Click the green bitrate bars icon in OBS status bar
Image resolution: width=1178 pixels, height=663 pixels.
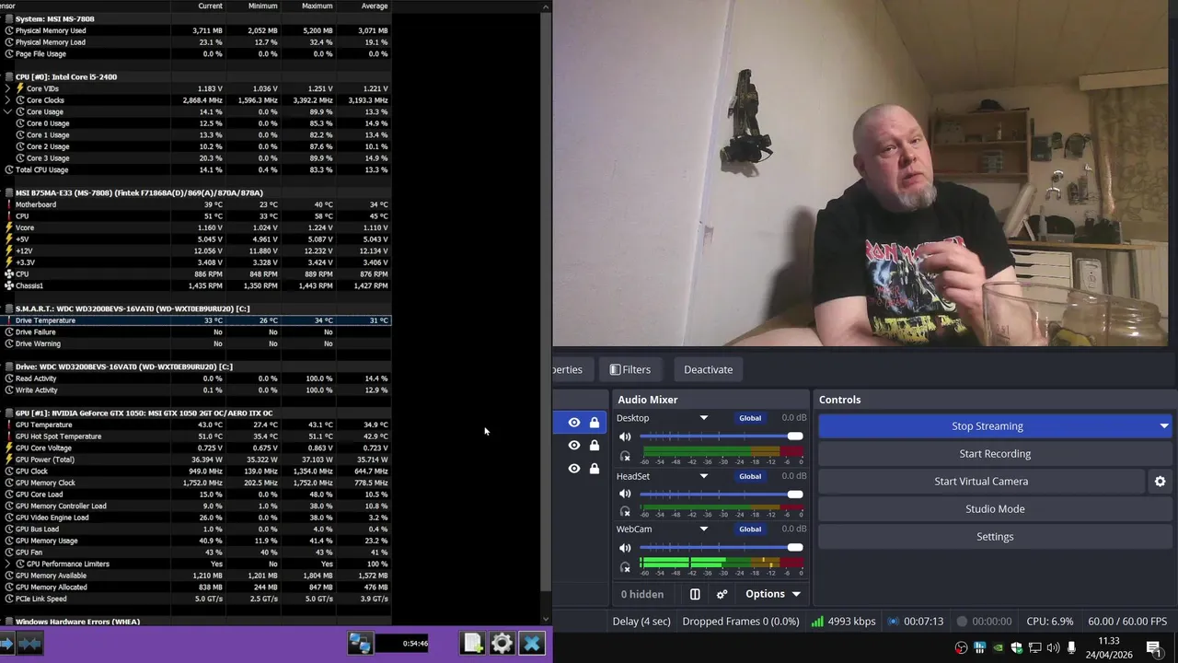pyautogui.click(x=817, y=622)
